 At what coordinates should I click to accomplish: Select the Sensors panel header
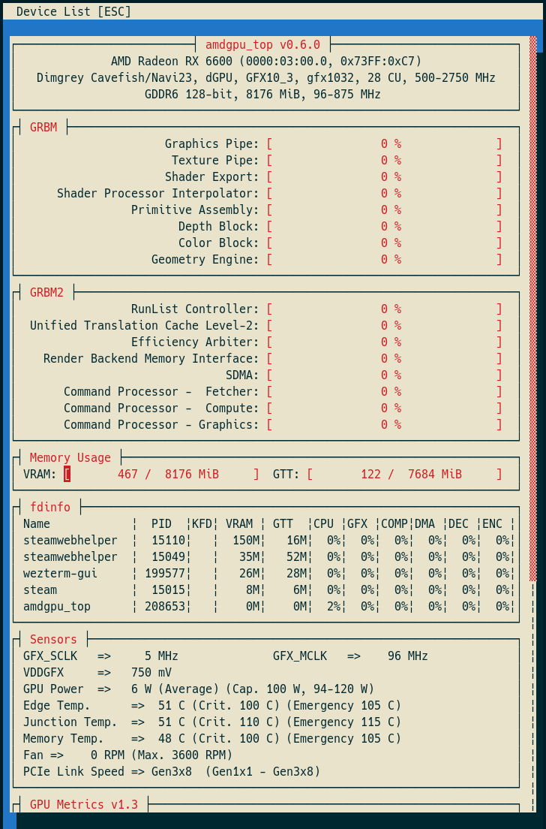(x=53, y=640)
